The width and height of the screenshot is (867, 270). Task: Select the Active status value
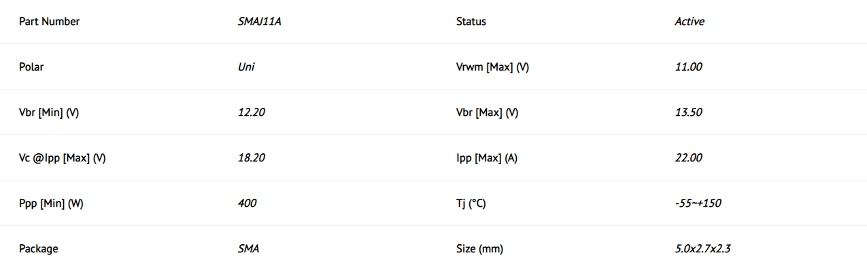690,22
